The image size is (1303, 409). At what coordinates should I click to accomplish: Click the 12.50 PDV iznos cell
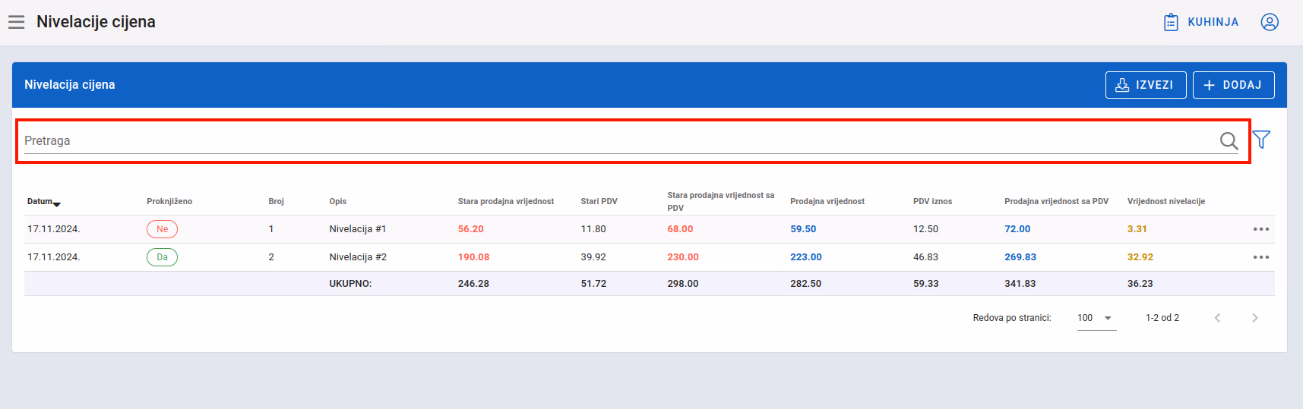point(925,229)
